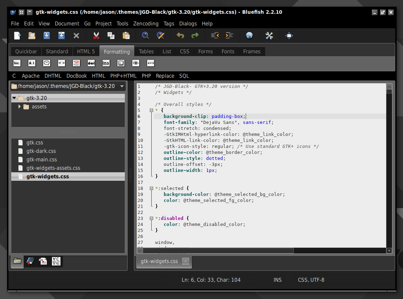Open the File menu
403x299 pixels.
pos(15,24)
